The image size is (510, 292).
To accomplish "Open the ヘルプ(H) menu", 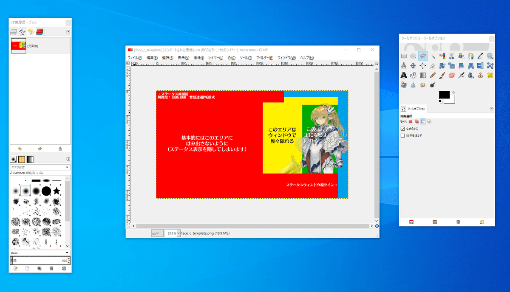I will point(307,58).
